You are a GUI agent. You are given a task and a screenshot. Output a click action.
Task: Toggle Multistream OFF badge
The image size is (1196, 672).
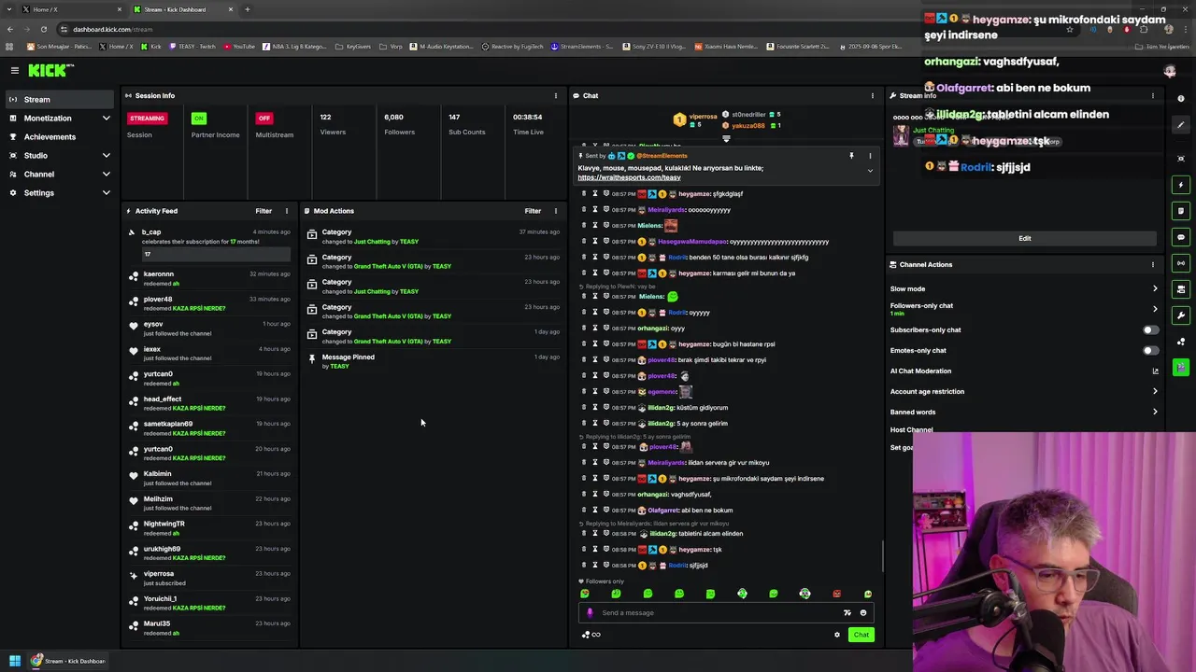263,119
